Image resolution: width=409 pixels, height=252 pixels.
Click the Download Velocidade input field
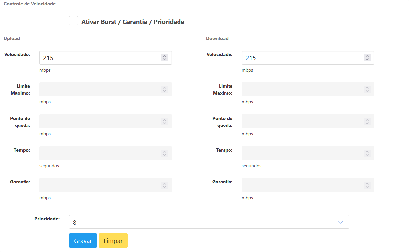pos(301,58)
